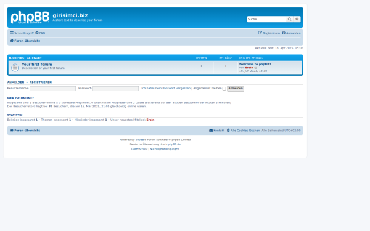Open newest member Ersin in the Statistik section
This screenshot has height=231, width=370.
(150, 120)
